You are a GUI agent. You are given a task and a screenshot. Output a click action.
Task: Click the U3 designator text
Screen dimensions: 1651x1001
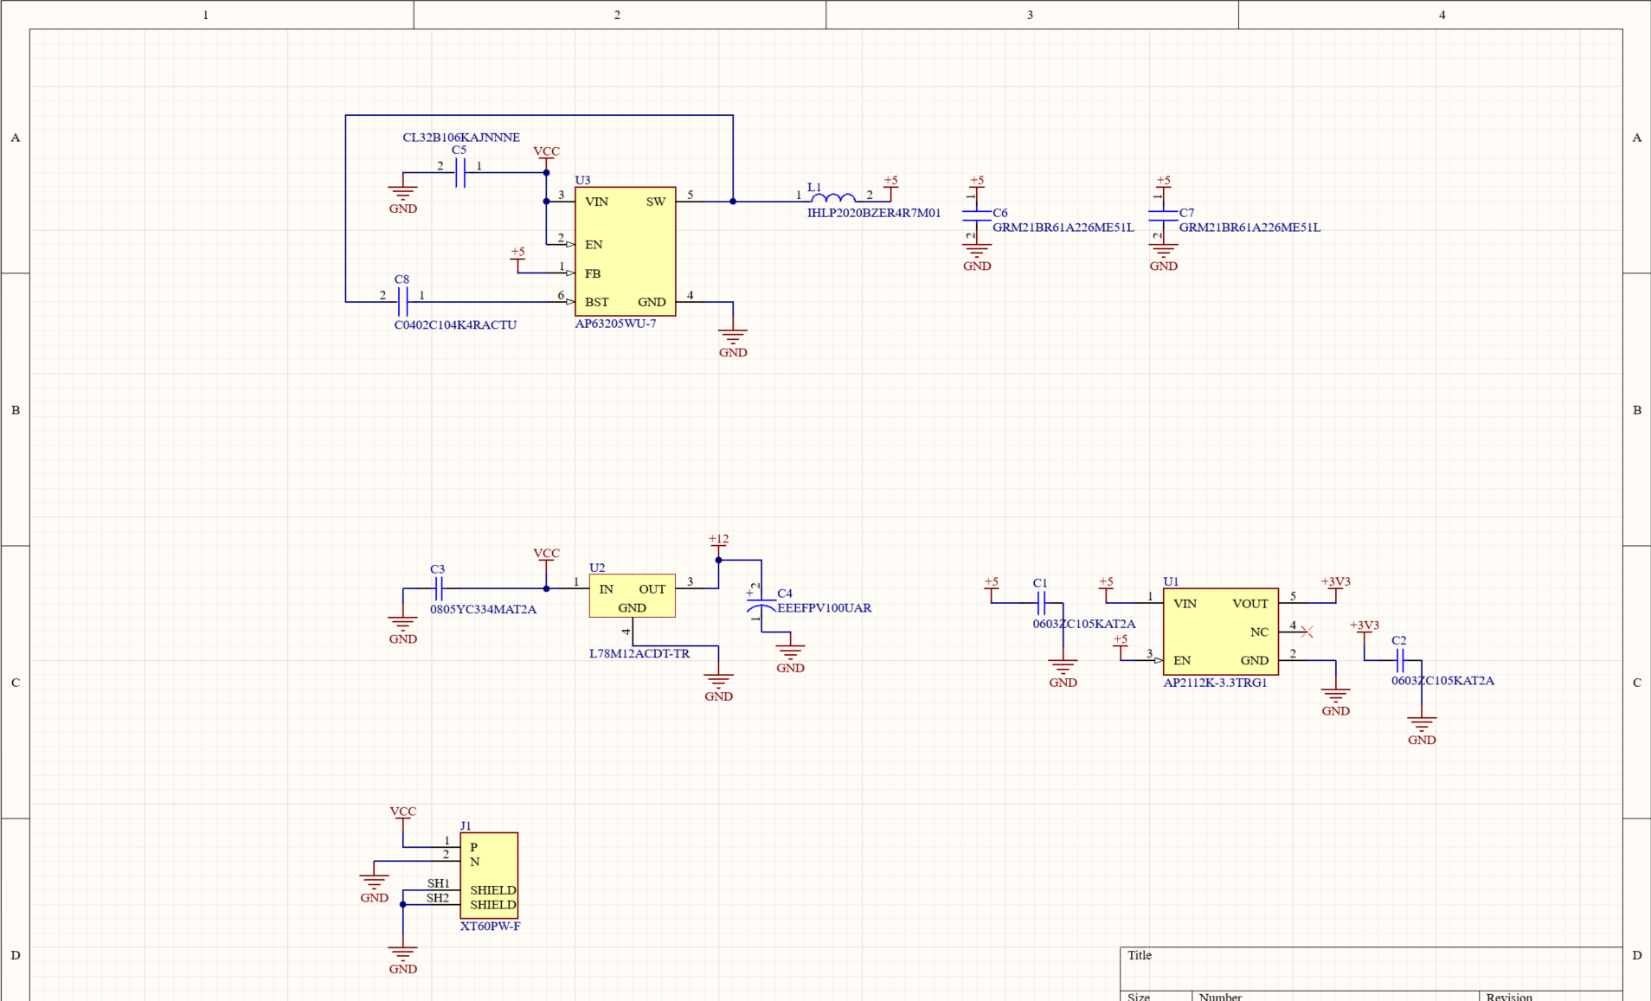(x=582, y=180)
